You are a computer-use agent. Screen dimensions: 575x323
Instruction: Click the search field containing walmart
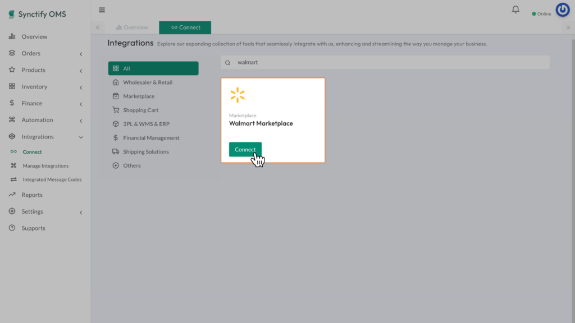point(385,62)
